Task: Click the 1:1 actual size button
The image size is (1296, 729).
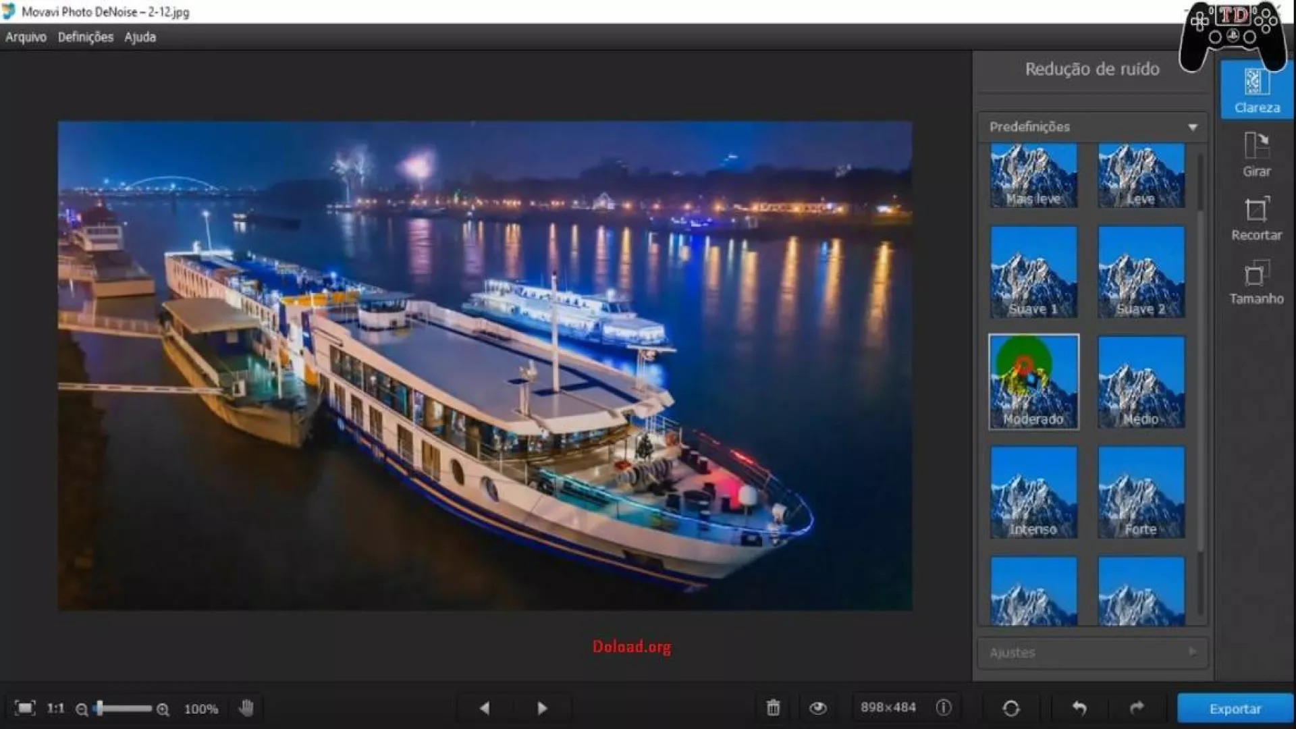Action: [x=55, y=708]
